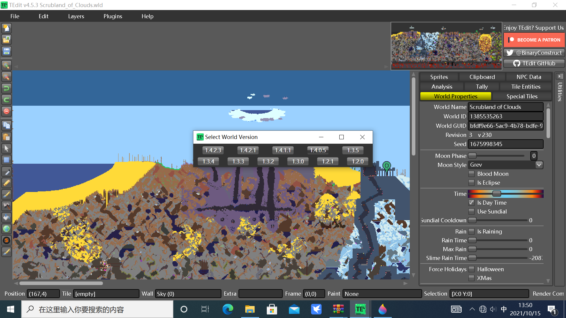Select the pencil tool in left sidebar
566x318 pixels.
pyautogui.click(x=6, y=183)
